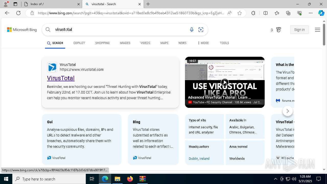View site information lock icon
The image size is (327, 184).
click(x=32, y=13)
